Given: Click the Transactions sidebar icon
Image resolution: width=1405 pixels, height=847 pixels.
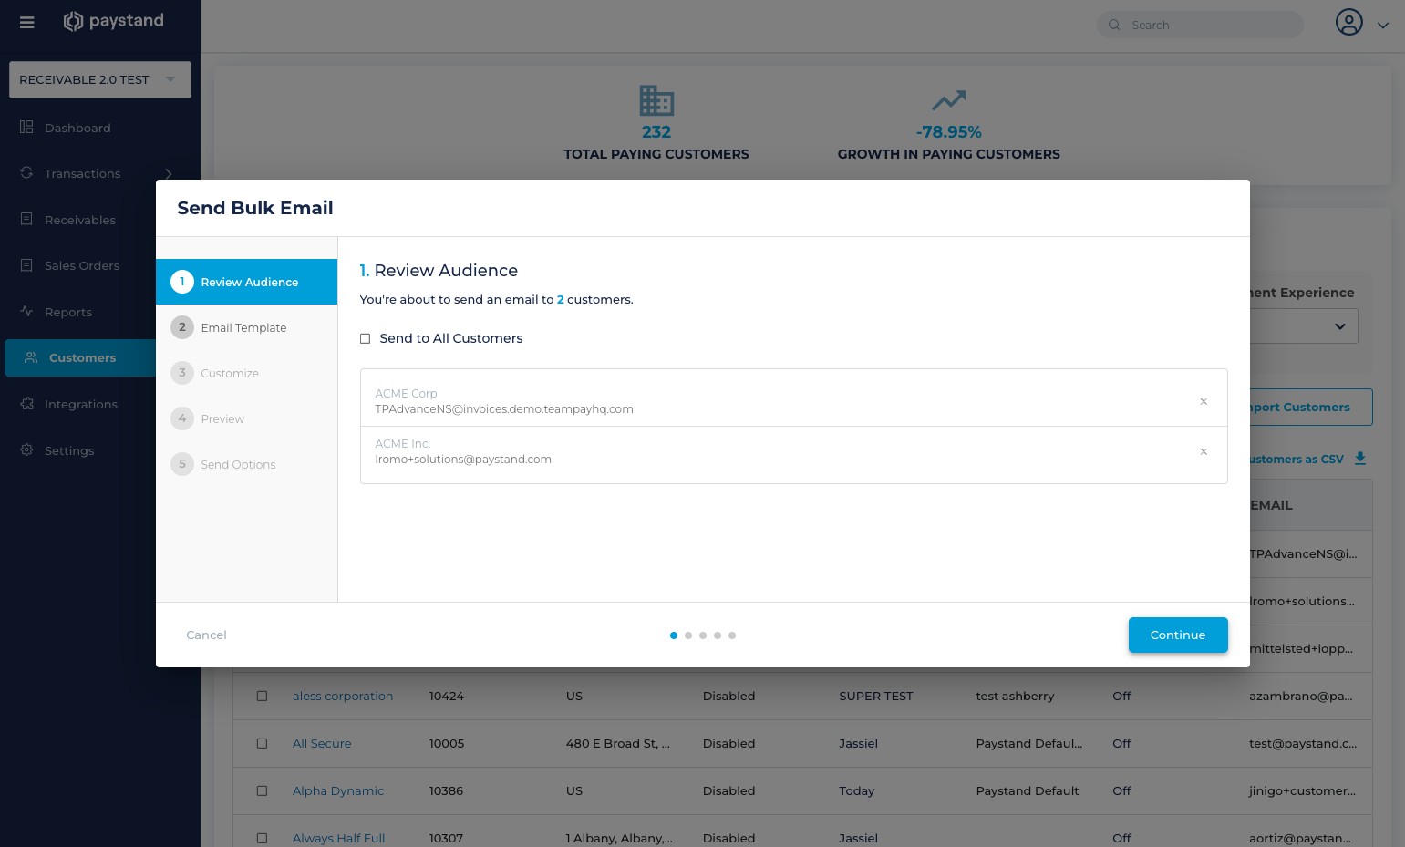Looking at the screenshot, I should pyautogui.click(x=26, y=172).
